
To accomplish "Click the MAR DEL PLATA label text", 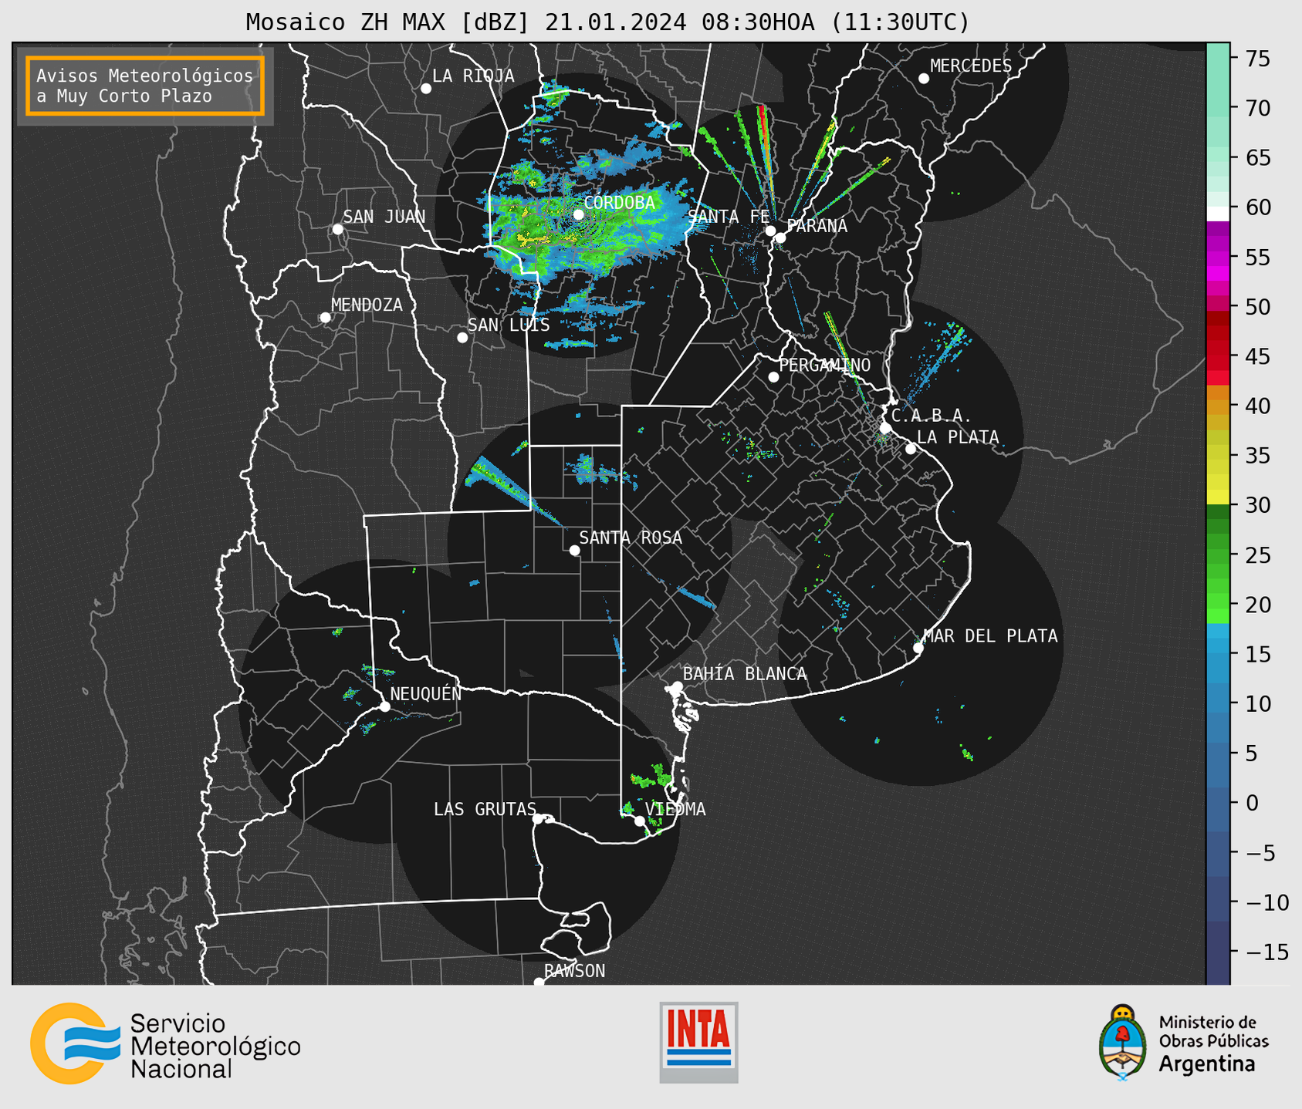I will coord(991,636).
